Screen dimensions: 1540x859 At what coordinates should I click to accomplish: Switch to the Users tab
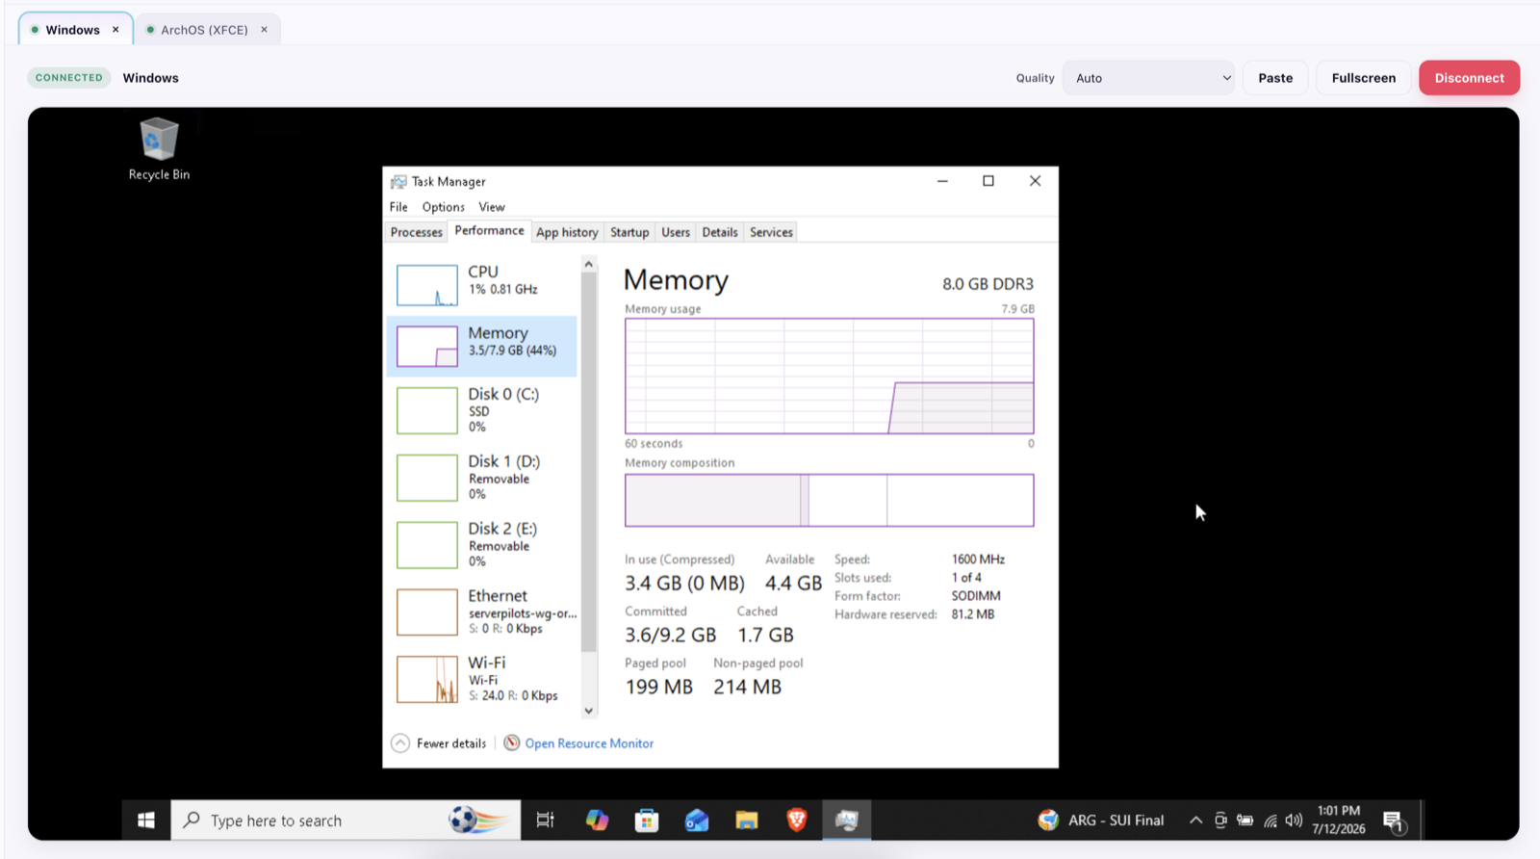pos(676,232)
